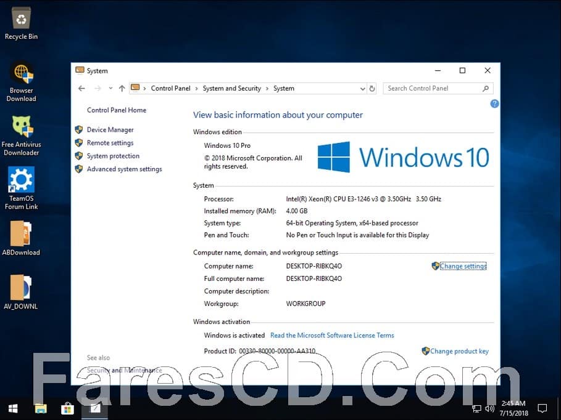Click the processor value Intel(R) Xeon(R) CPU

[364, 199]
